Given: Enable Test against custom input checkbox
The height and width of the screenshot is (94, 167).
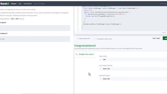Looking at the screenshot, I should coord(95,39).
